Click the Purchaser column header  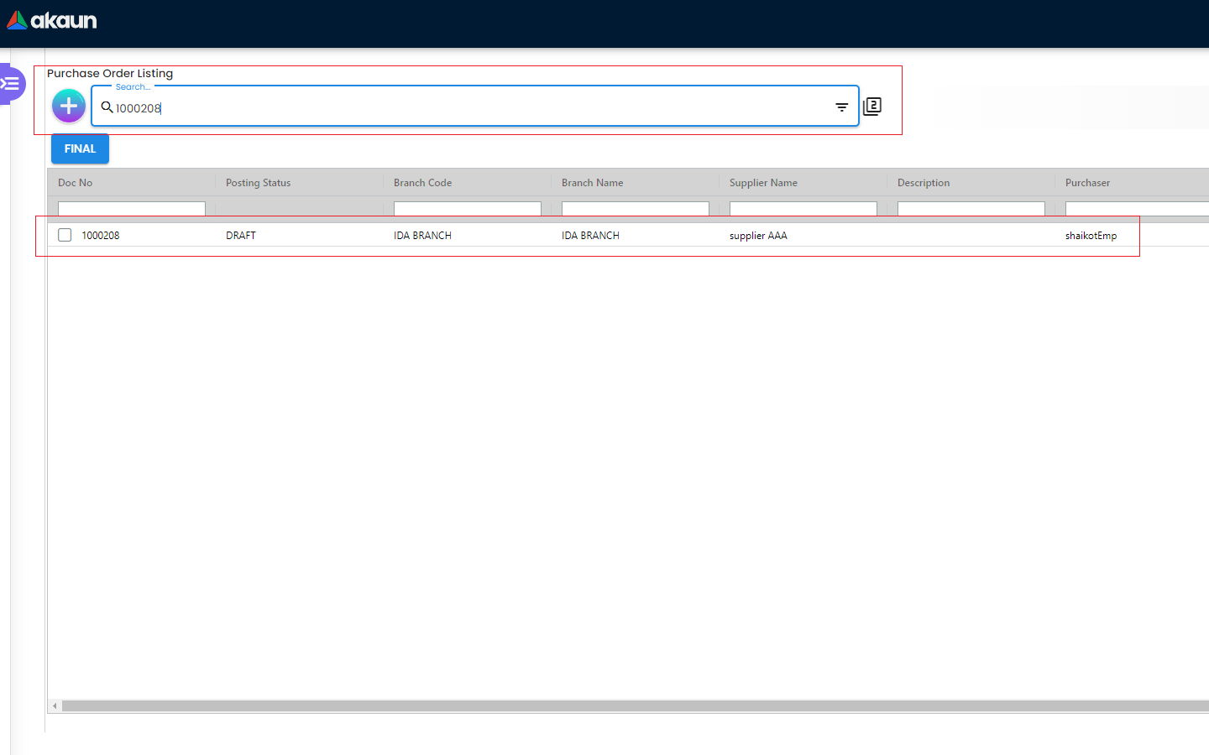click(x=1087, y=183)
